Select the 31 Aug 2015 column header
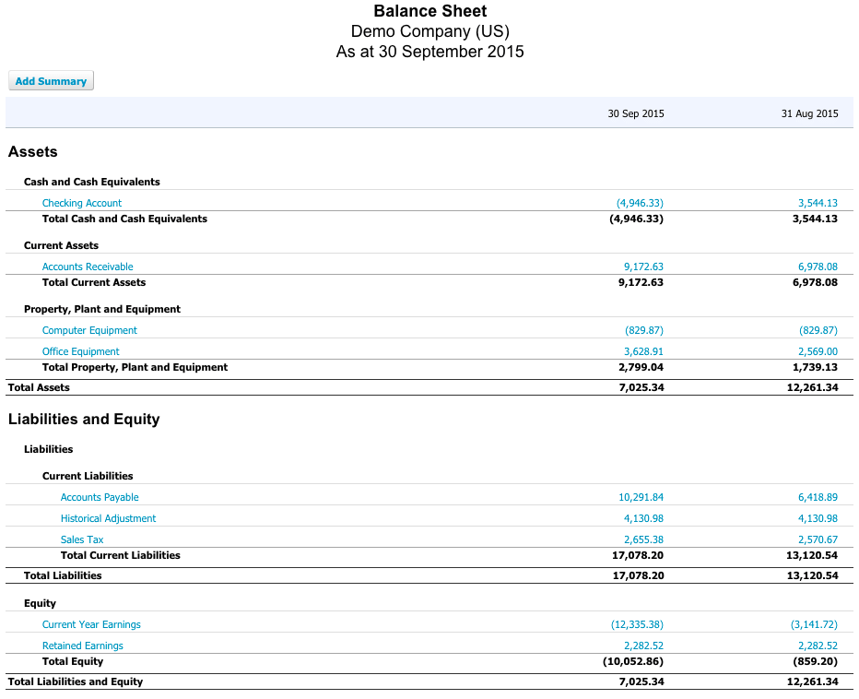Image resolution: width=859 pixels, height=699 pixels. 809,113
